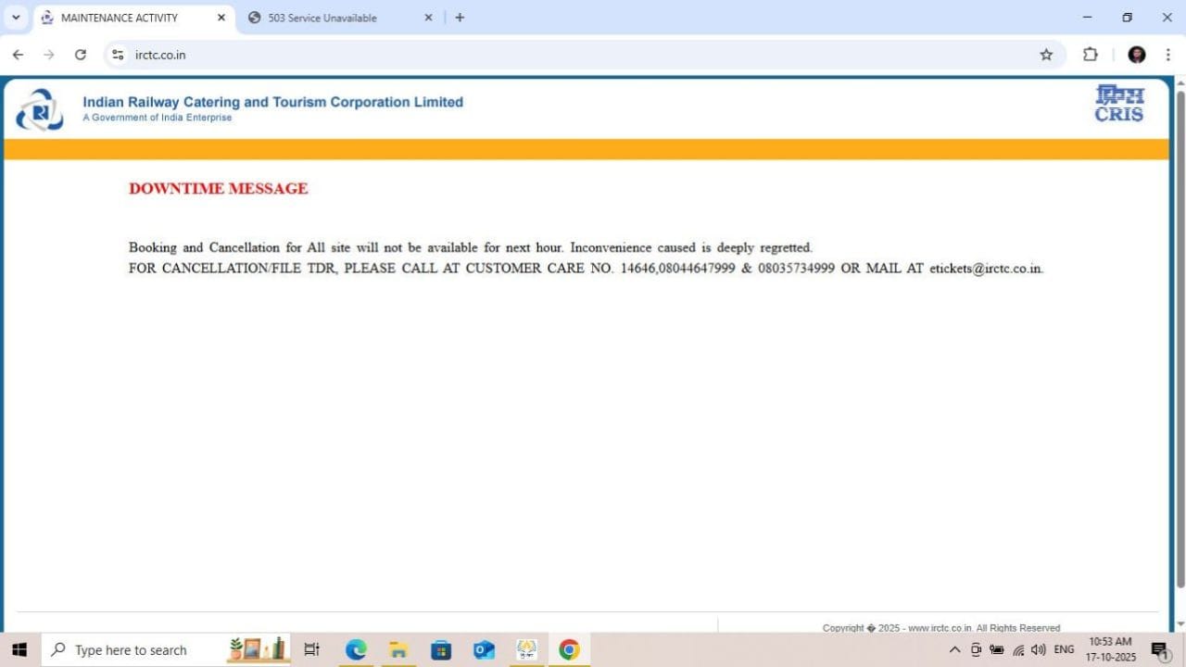Click the taskbar search box
1186x667 pixels.
coord(166,649)
